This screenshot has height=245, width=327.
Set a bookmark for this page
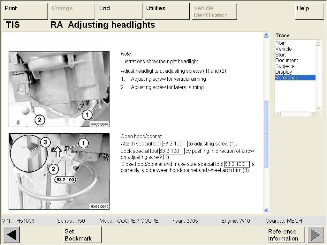pos(82,235)
